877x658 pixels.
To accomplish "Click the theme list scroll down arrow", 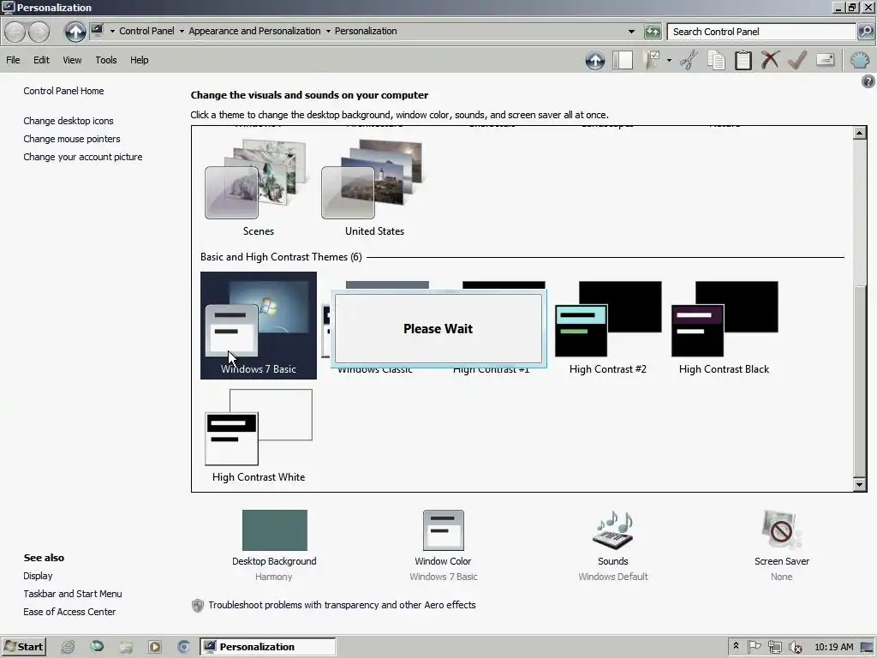I will pos(860,485).
